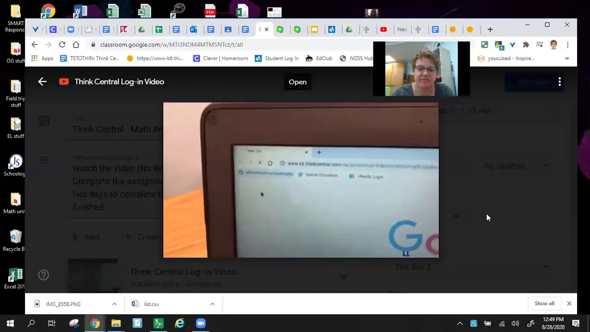Viewport: 590px width, 332px height.
Task: Open the Think Central Log-in Video in new tab
Action: pyautogui.click(x=297, y=82)
